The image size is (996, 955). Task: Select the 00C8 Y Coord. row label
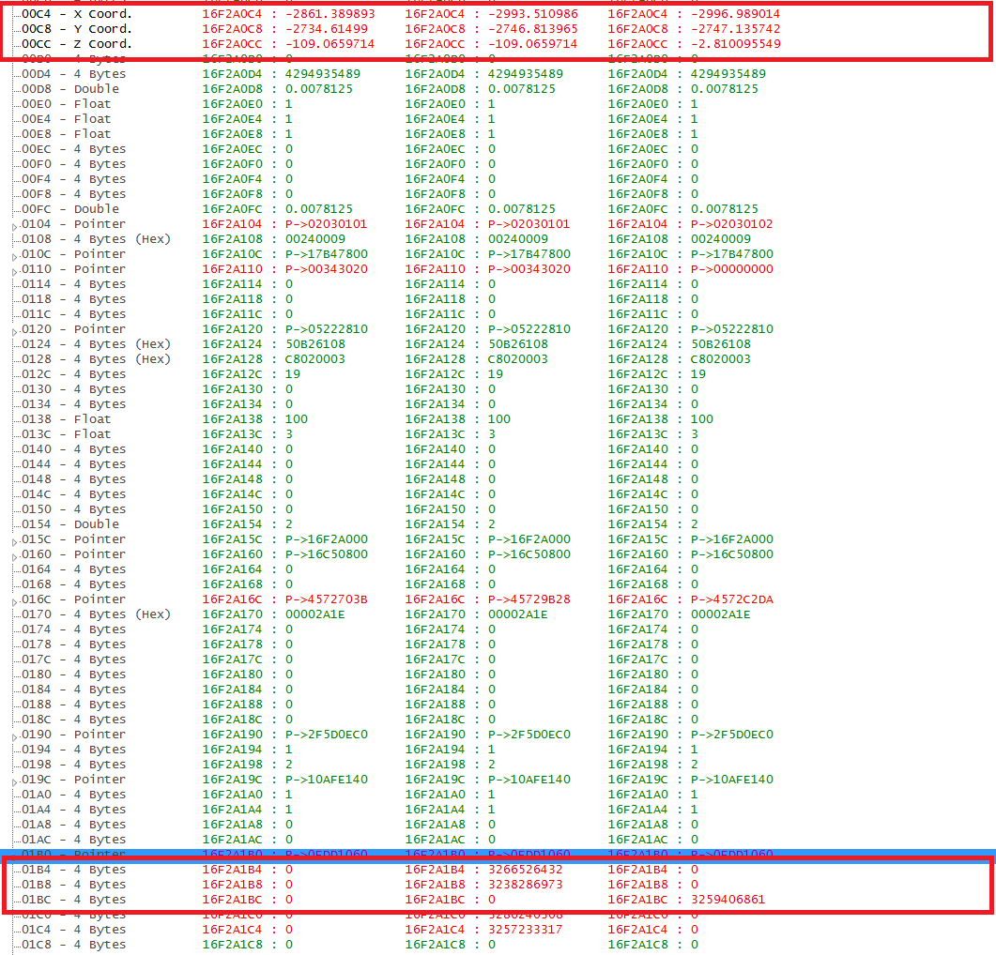pos(77,28)
